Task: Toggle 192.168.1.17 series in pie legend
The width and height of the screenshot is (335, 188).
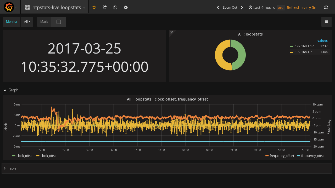Action: coord(304,46)
